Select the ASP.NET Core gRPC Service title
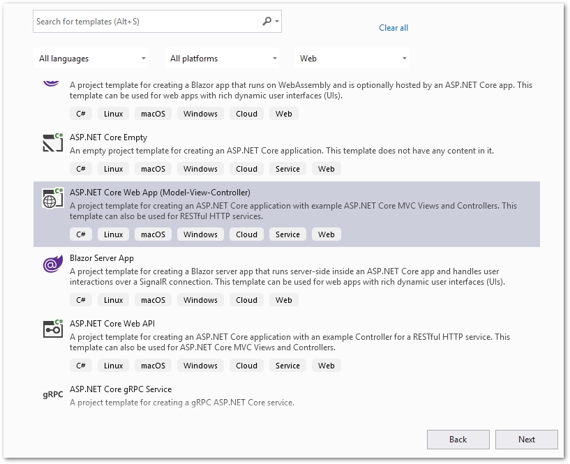570x464 pixels. tap(121, 389)
